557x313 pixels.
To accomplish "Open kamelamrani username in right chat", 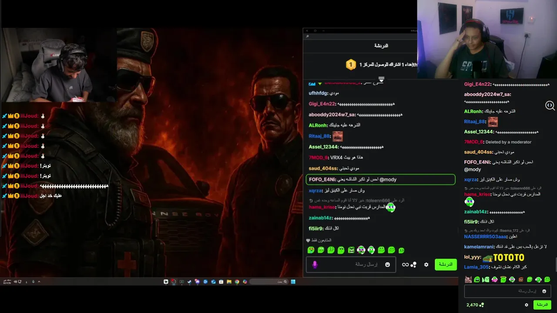I will pos(480,246).
